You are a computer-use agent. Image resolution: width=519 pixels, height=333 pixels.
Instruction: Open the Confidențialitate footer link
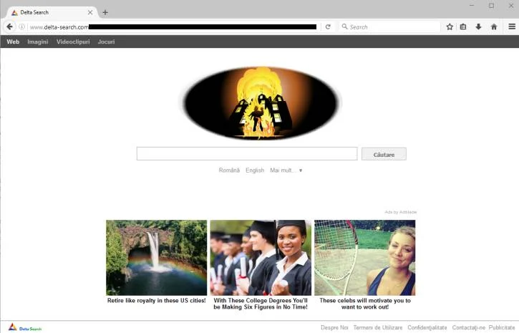[427, 327]
